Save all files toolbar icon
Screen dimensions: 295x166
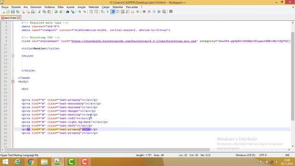(18, 12)
